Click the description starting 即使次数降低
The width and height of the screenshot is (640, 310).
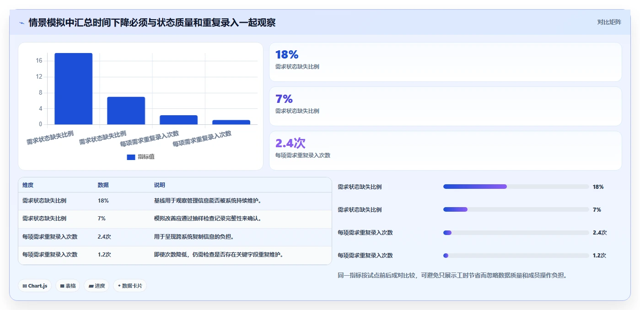pos(219,255)
